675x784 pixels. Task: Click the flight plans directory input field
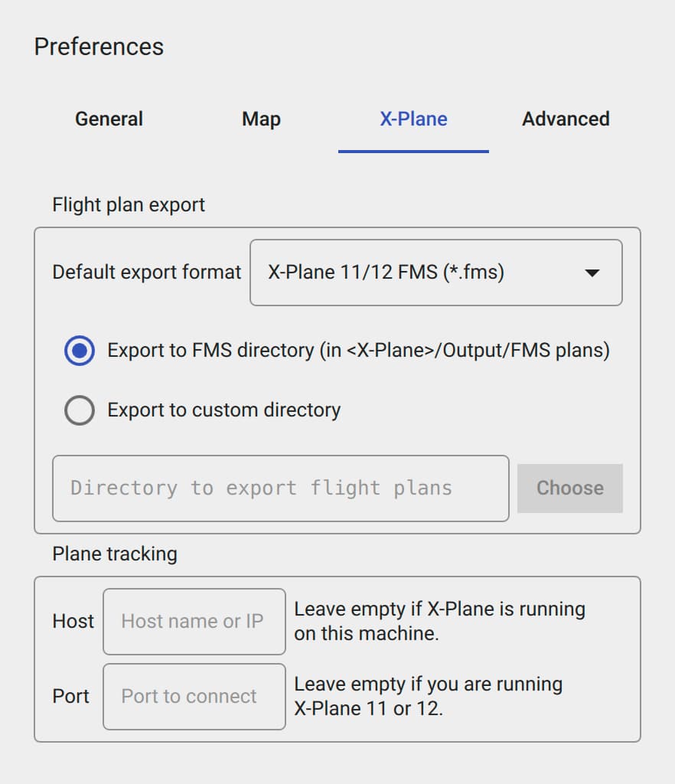[x=280, y=488]
